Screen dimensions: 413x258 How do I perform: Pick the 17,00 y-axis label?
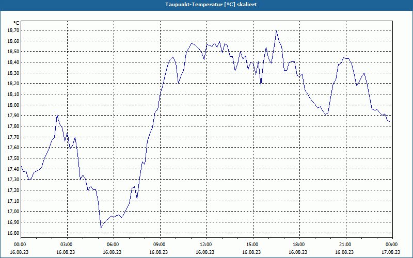(x=13, y=212)
